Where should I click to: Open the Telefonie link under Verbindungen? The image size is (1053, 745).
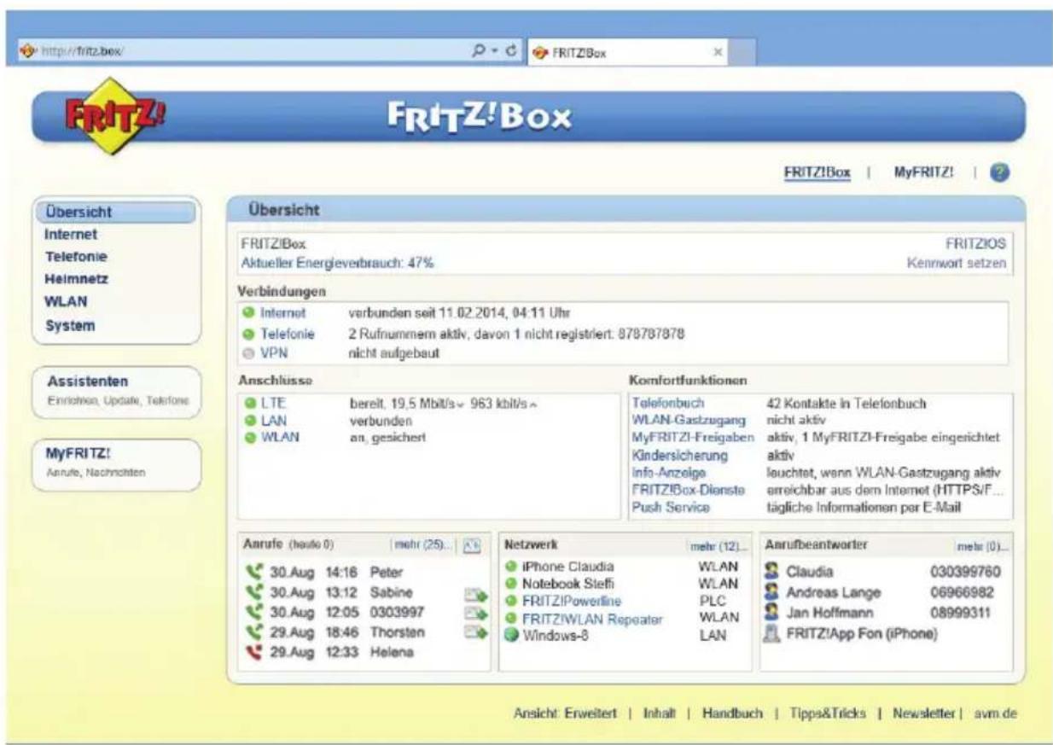pos(288,335)
